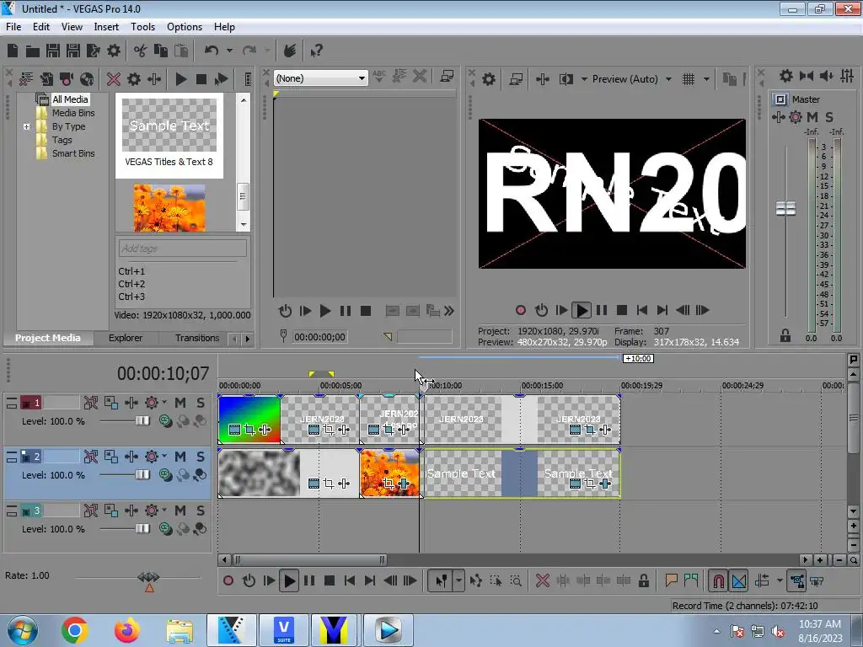Click the Insert Region icon

691,580
